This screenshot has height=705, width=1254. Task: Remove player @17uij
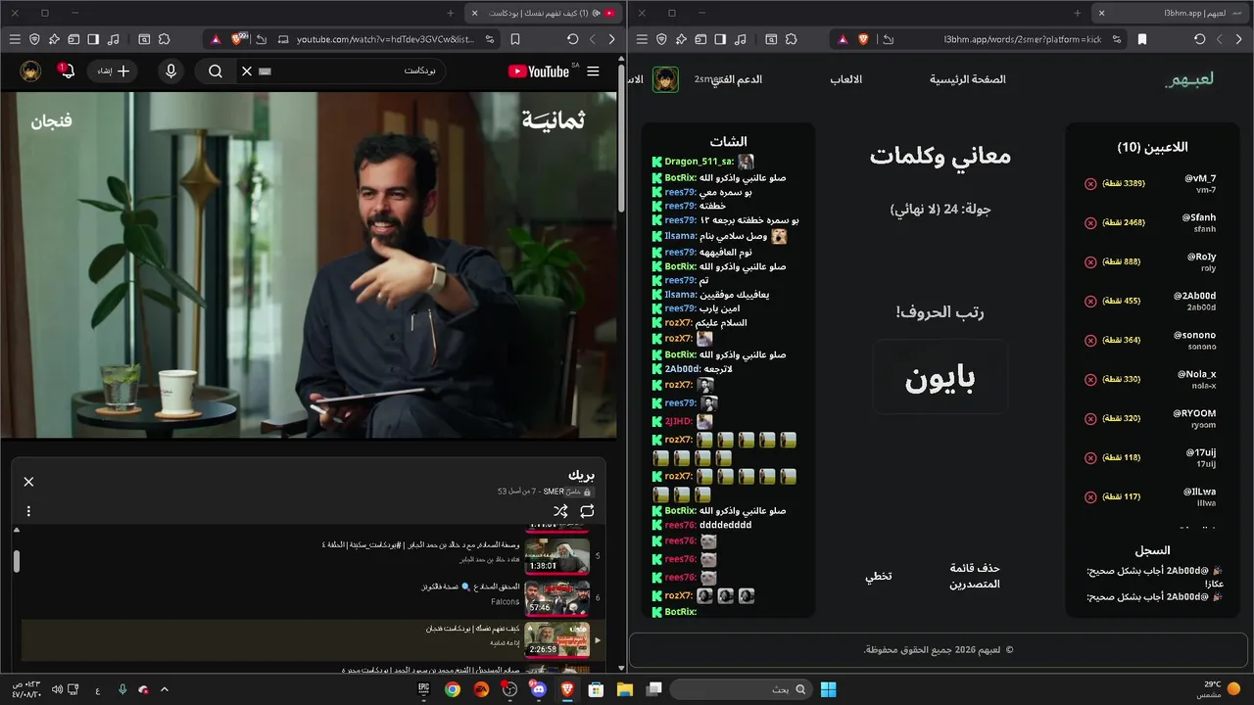(x=1090, y=457)
